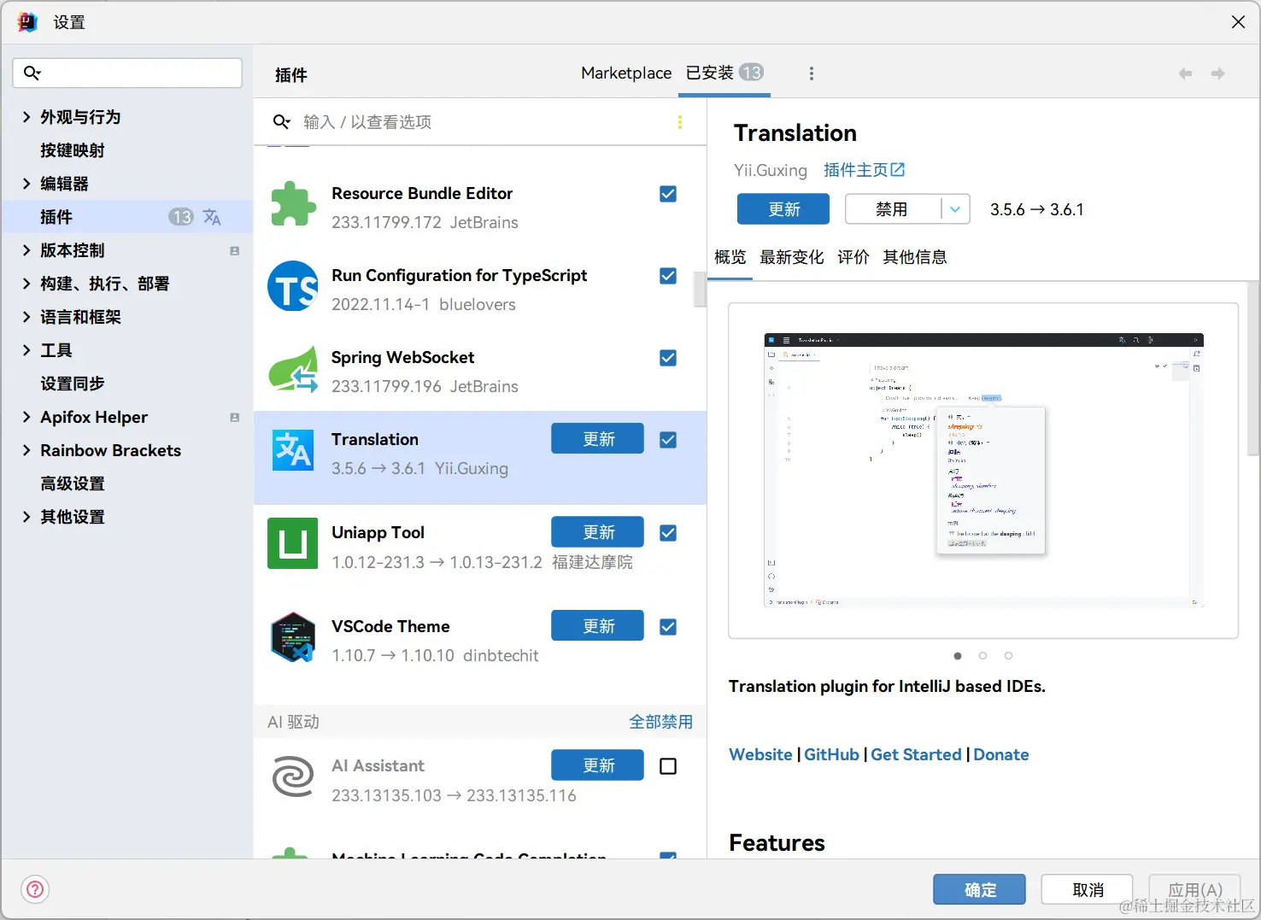
Task: Switch to the Marketplace tab
Action: click(626, 73)
